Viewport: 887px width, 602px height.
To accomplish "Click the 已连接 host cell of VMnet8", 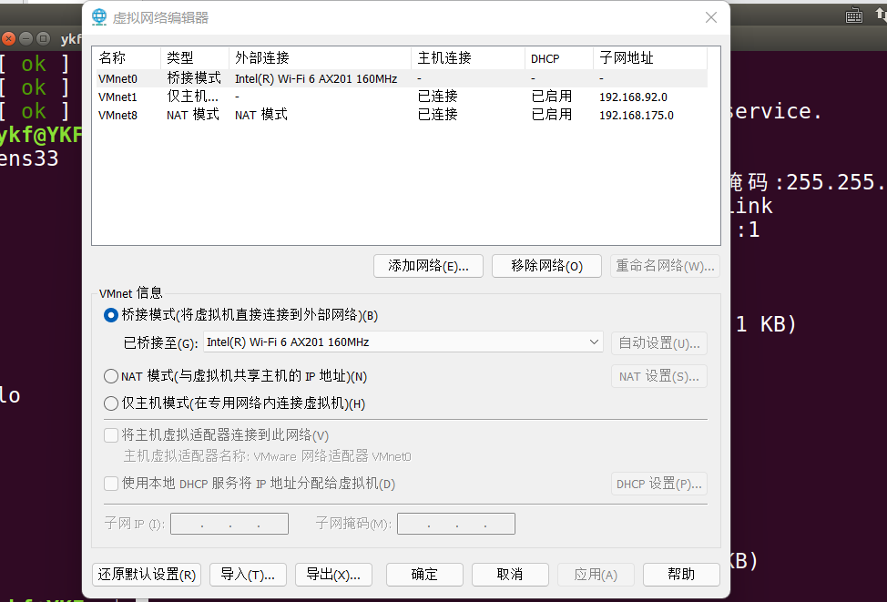I will point(437,115).
